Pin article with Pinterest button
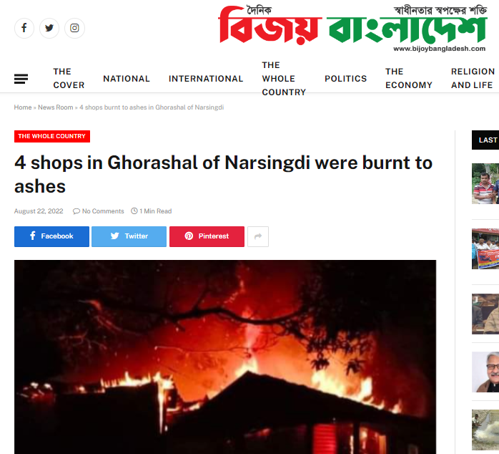The width and height of the screenshot is (499, 454). point(207,236)
